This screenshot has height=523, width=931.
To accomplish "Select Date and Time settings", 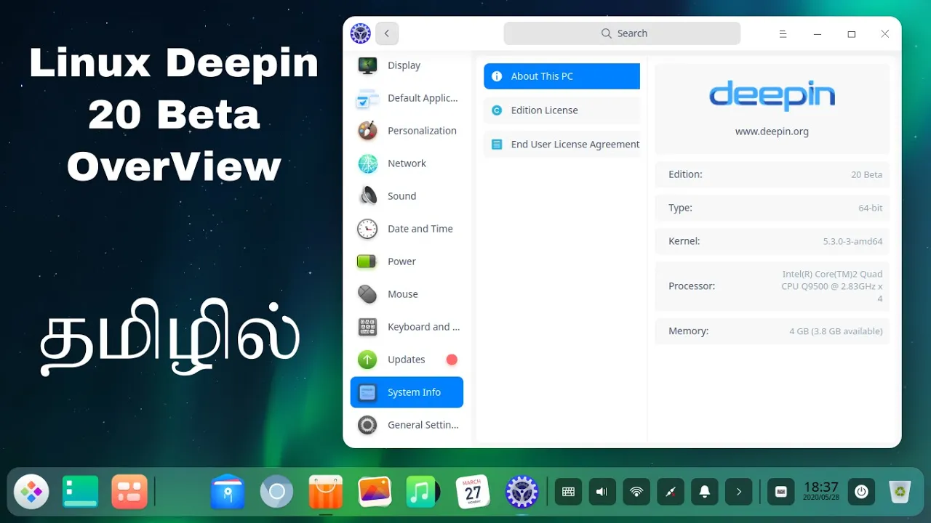I will point(407,229).
